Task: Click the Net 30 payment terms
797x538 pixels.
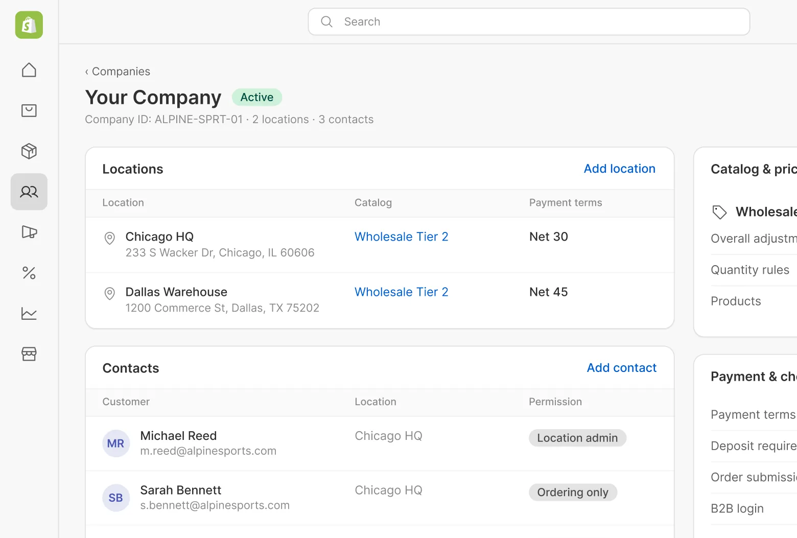Action: point(549,237)
